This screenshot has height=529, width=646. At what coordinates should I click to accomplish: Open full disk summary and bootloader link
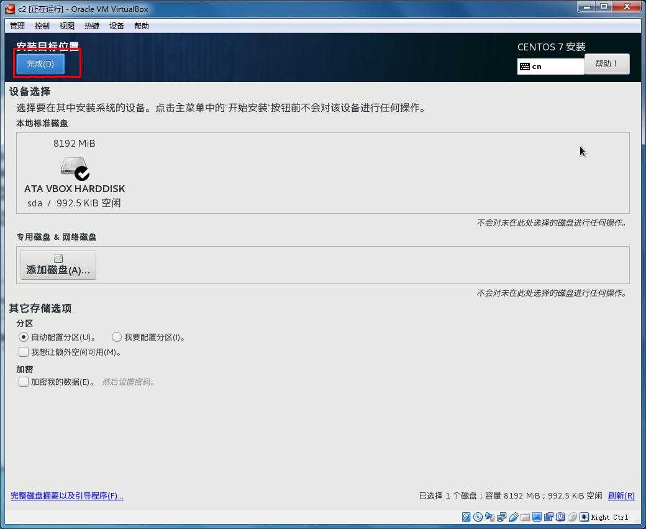click(x=66, y=495)
